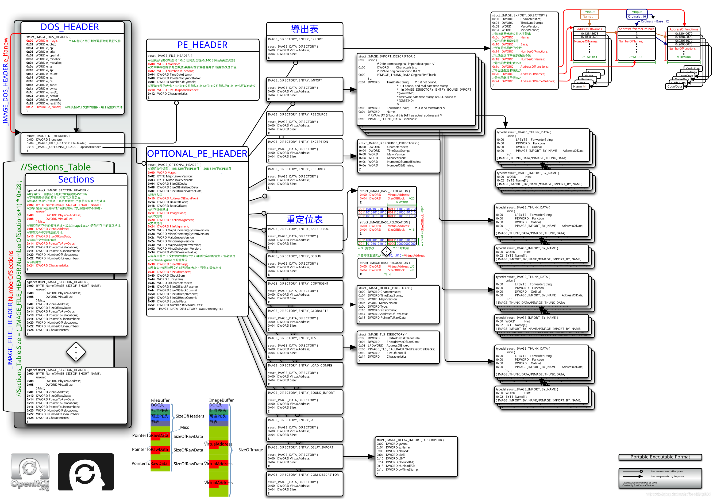Click the 重定位表 heading
Image resolution: width=713 pixels, height=499 pixels.
click(x=304, y=219)
